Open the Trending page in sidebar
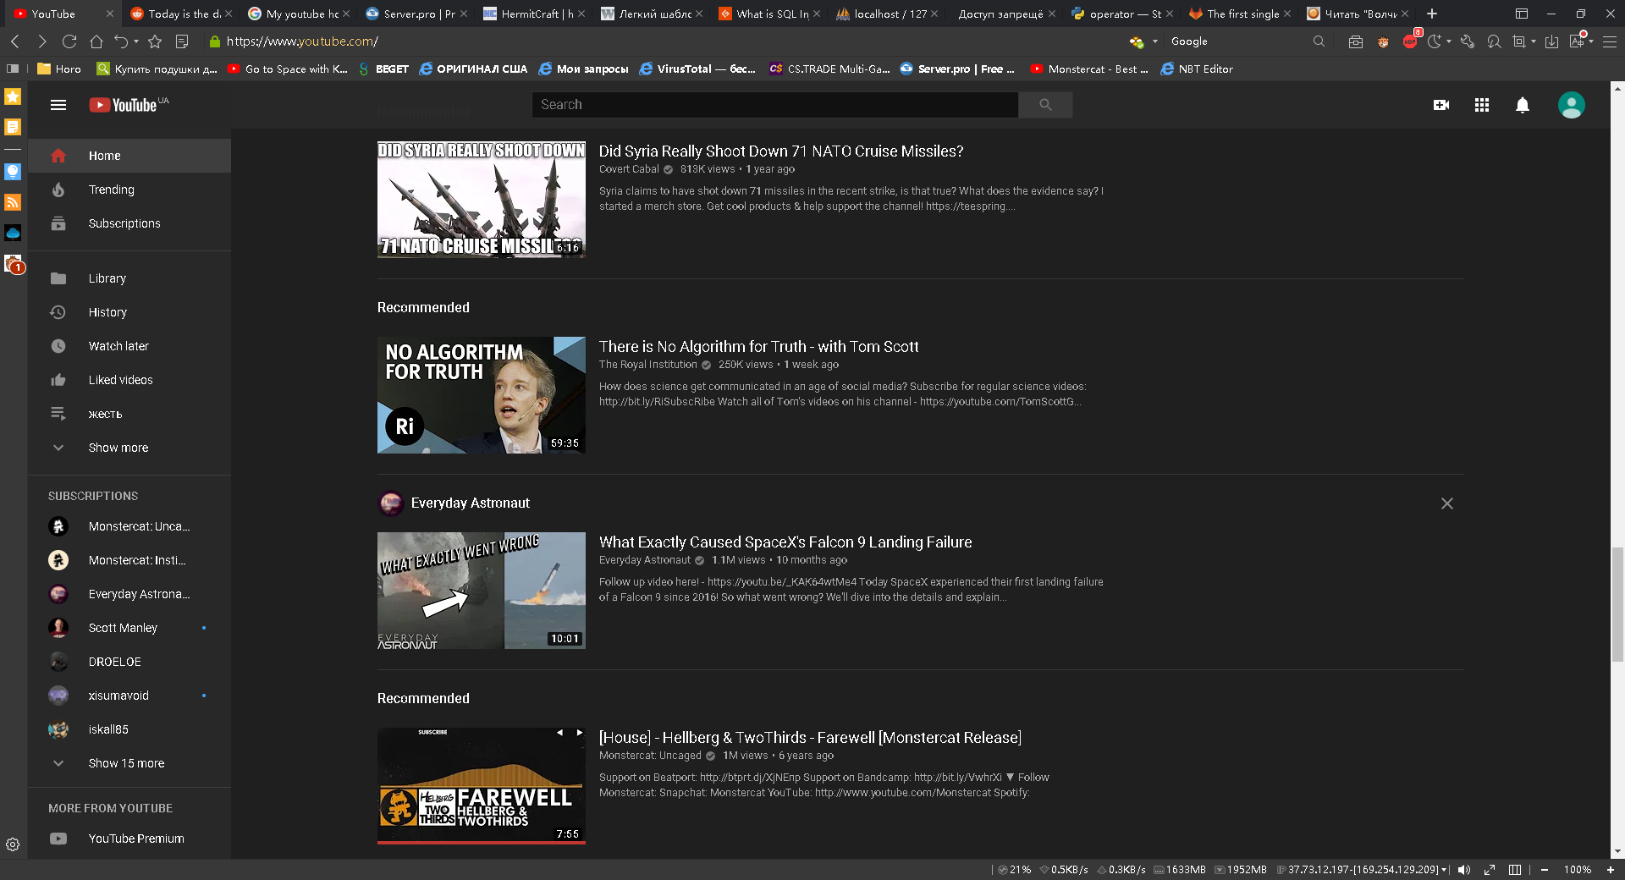This screenshot has height=880, width=1625. tap(129, 190)
